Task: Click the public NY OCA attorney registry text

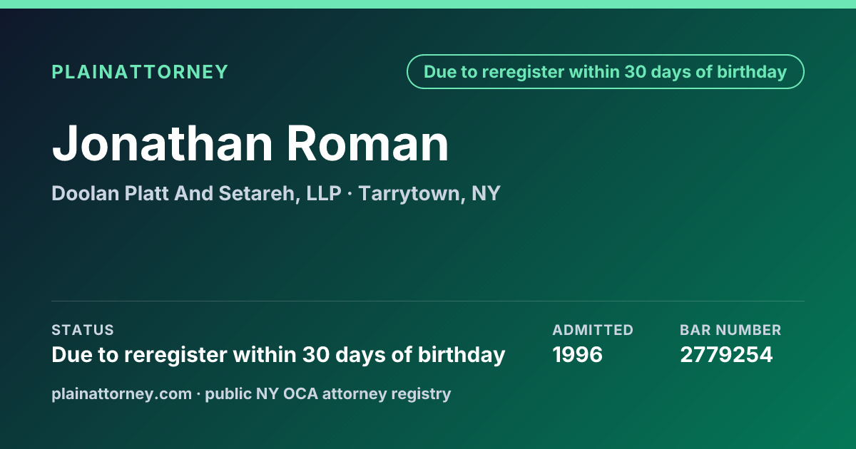Action: 328,393
